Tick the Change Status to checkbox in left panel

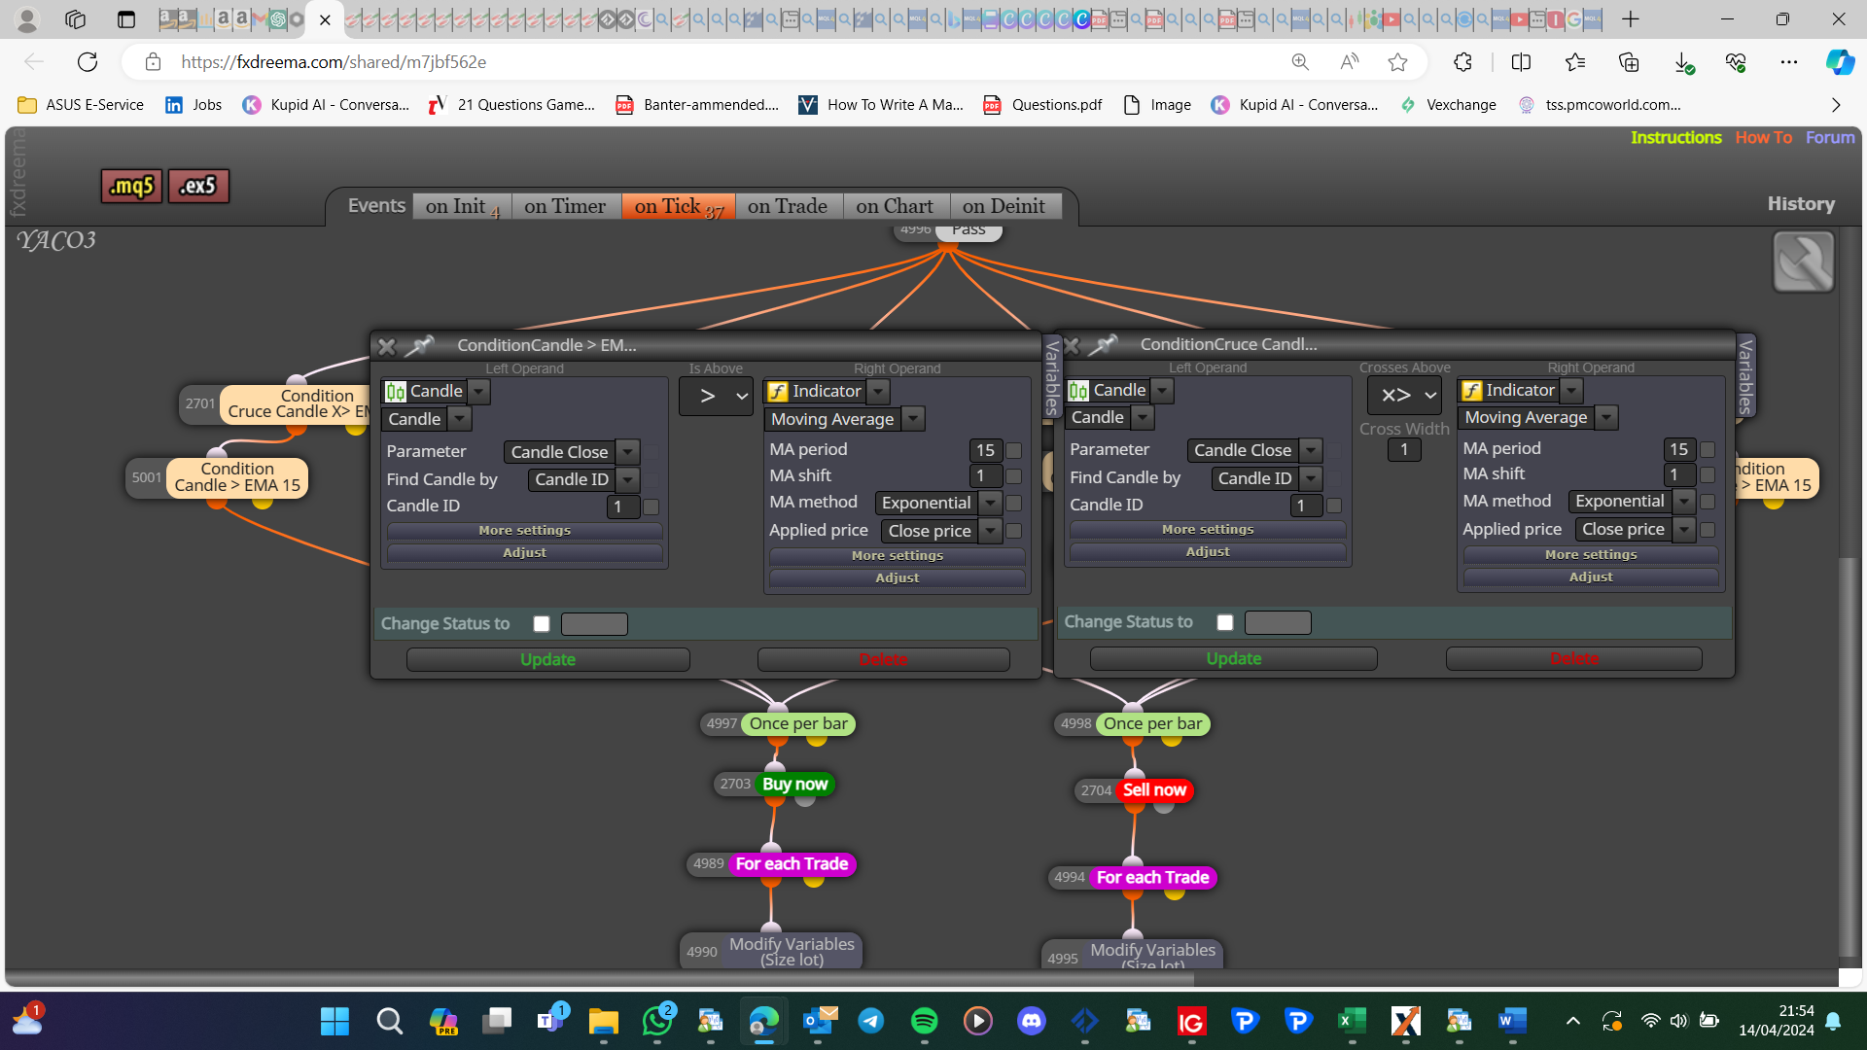pyautogui.click(x=542, y=624)
